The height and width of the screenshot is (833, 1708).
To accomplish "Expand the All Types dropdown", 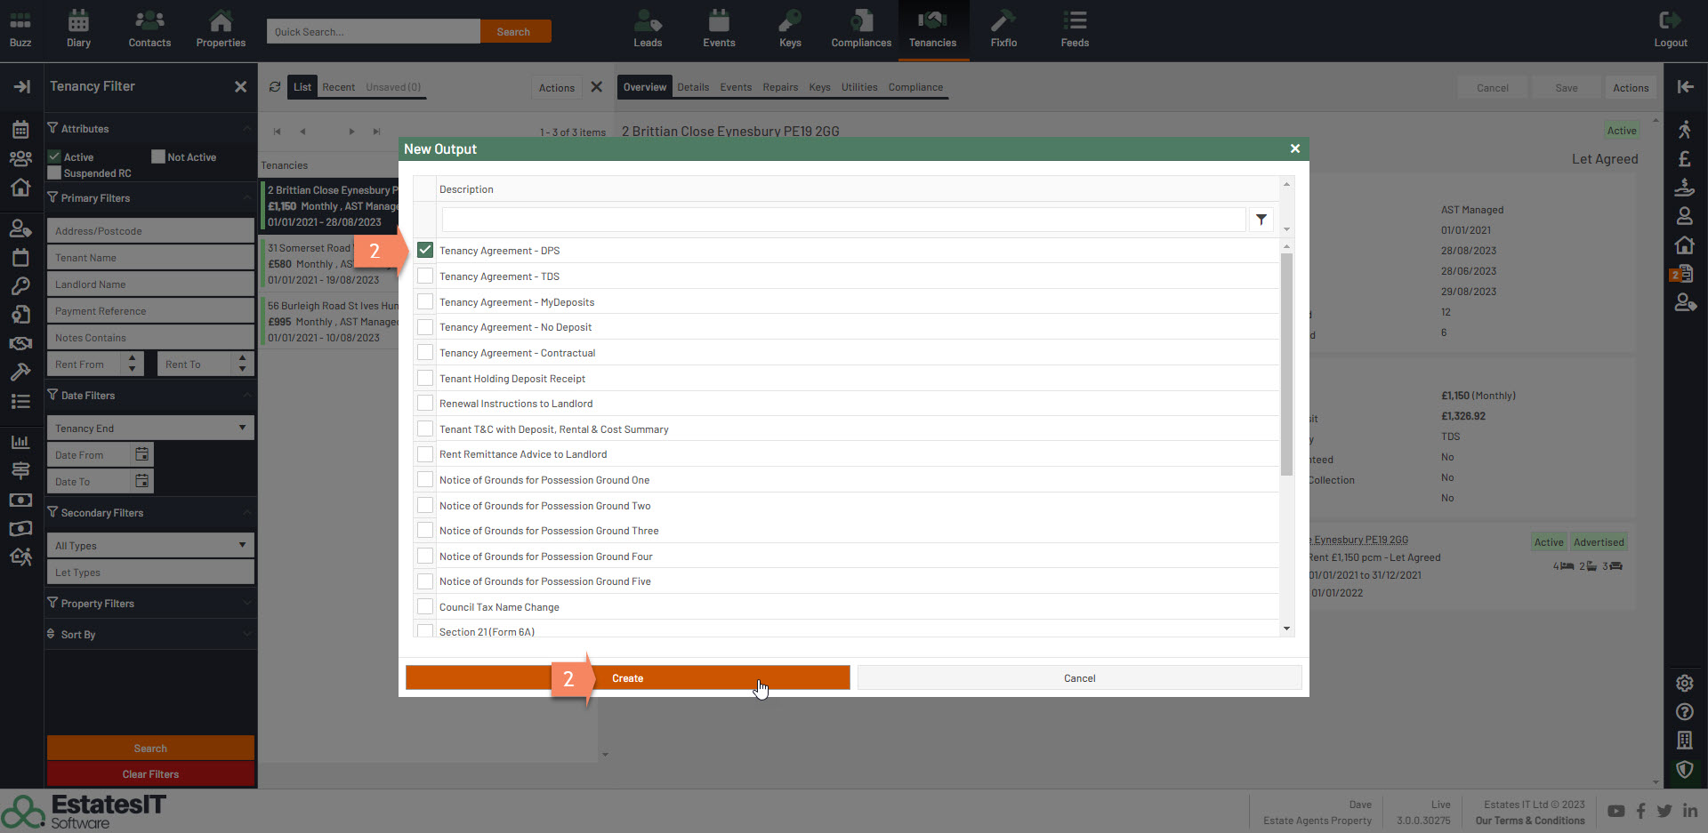I will pos(149,545).
